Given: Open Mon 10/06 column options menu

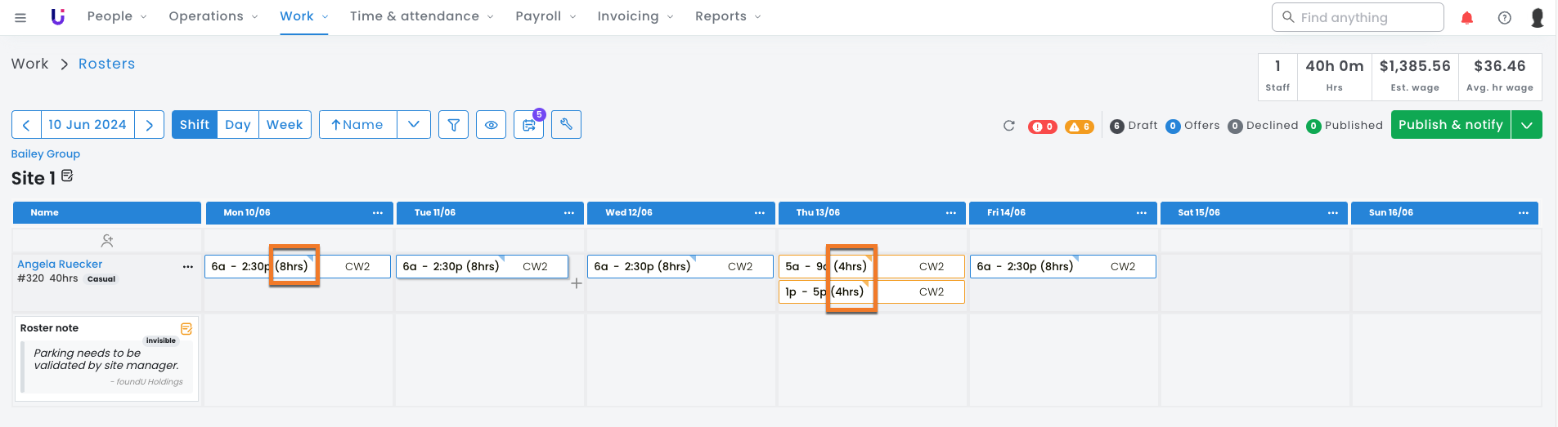Looking at the screenshot, I should pos(378,213).
